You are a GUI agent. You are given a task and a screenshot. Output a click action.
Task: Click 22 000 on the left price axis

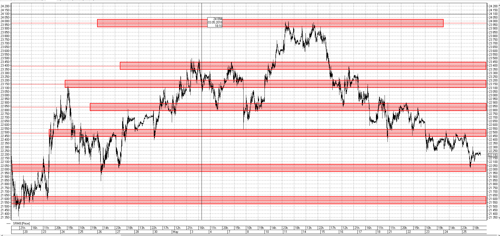click(x=5, y=169)
